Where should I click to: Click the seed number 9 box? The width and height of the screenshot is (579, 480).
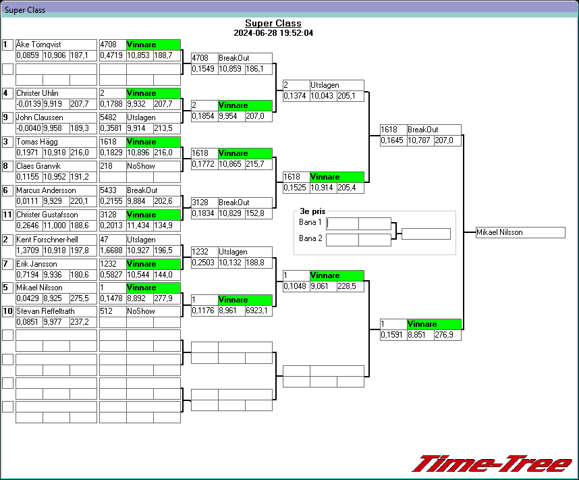pos(7,117)
